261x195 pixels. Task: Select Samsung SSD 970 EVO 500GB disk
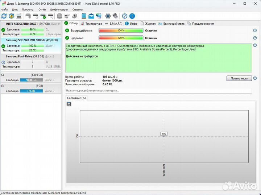31,45
